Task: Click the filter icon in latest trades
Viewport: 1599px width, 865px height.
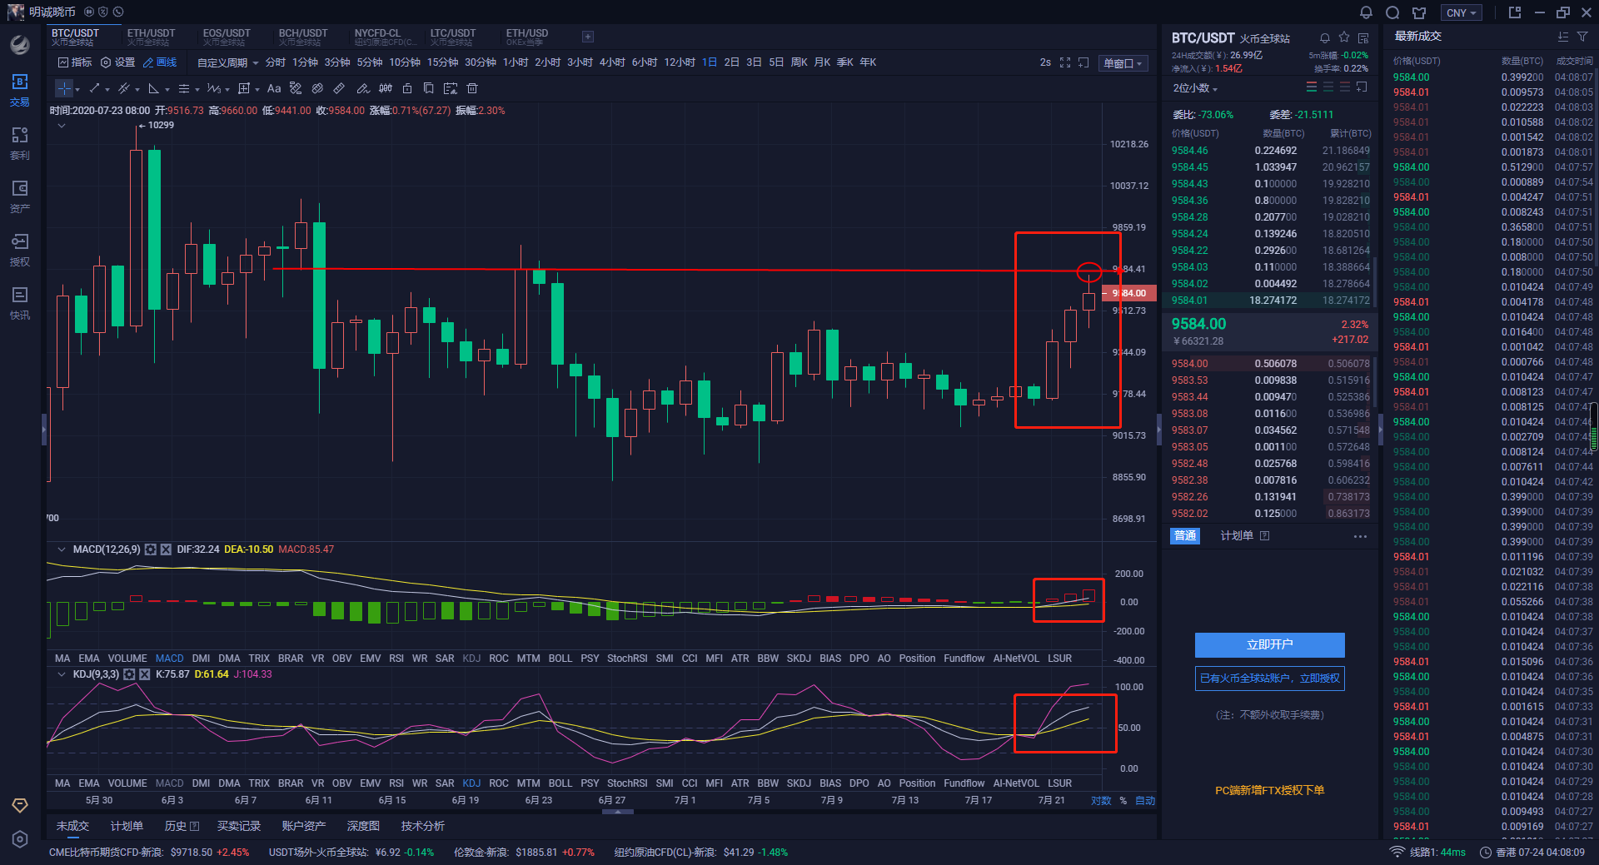Action: [x=1582, y=37]
